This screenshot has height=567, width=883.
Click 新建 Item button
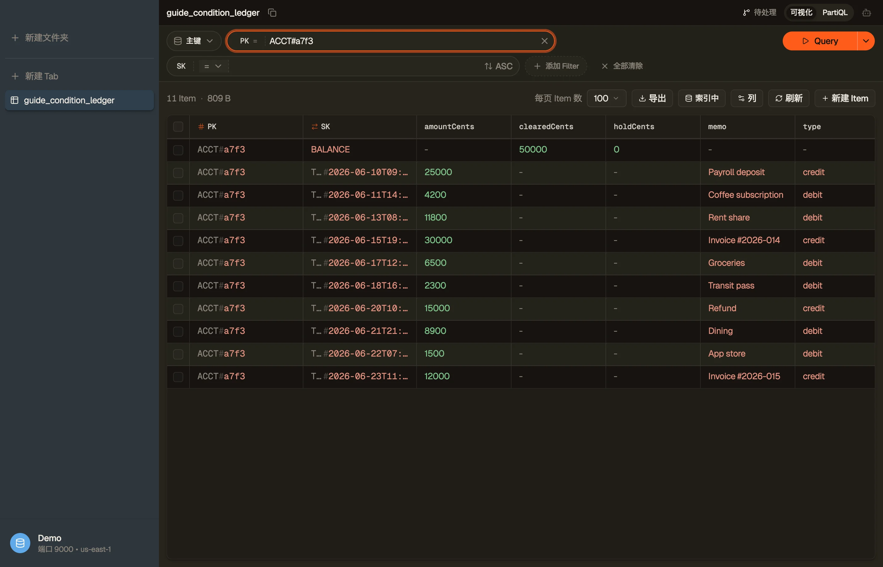tap(845, 98)
